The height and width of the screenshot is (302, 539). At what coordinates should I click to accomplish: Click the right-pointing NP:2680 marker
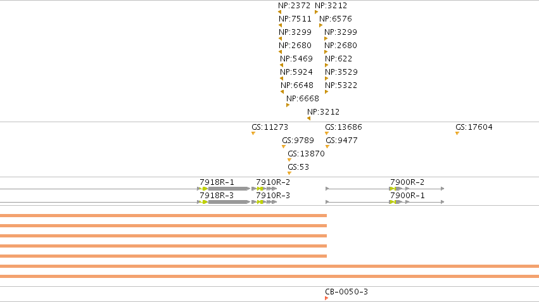coord(326,52)
